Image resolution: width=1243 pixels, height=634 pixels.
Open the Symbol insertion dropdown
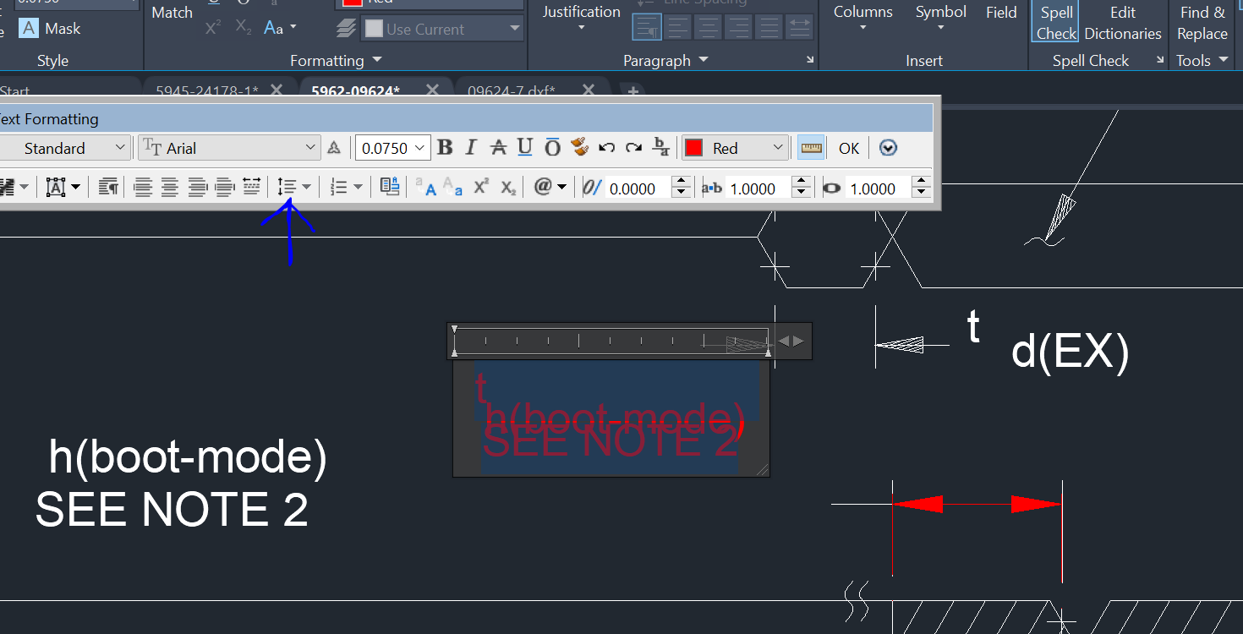click(x=940, y=19)
